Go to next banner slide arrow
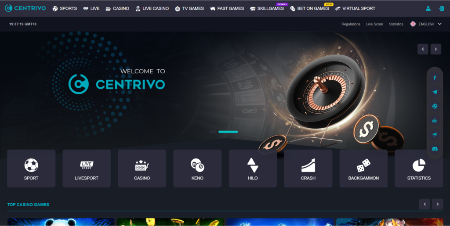 [435, 49]
